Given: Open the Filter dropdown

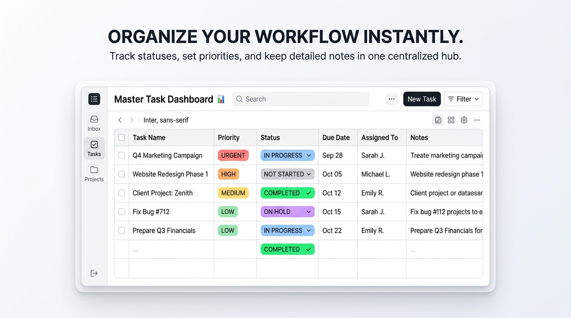Looking at the screenshot, I should pos(463,99).
